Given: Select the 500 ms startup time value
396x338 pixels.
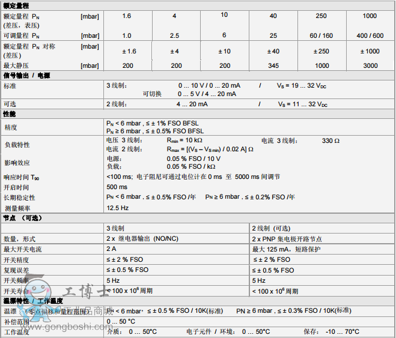Looking at the screenshot, I should pyautogui.click(x=117, y=187).
